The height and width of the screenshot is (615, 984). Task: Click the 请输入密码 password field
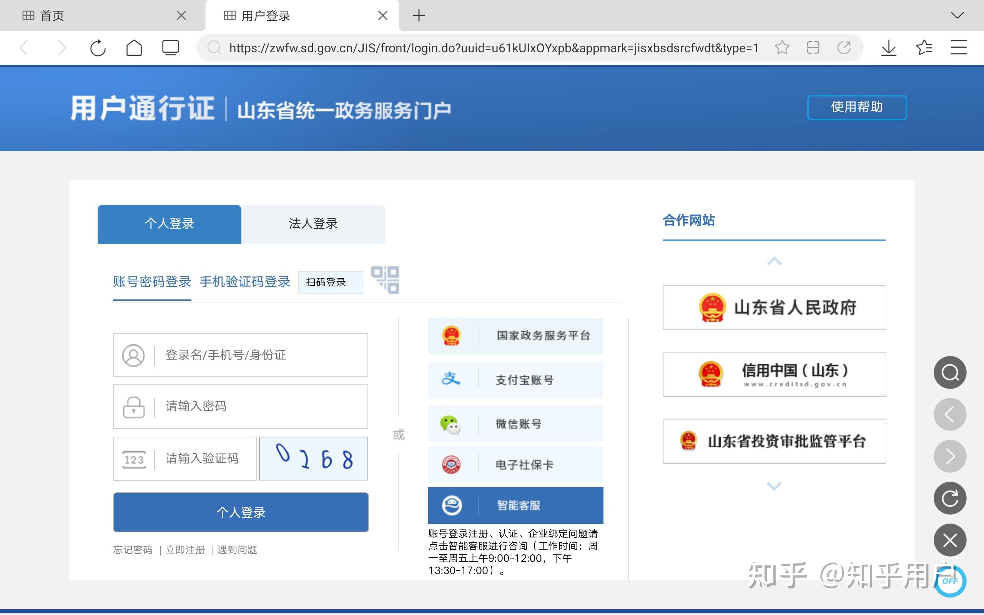(x=240, y=407)
